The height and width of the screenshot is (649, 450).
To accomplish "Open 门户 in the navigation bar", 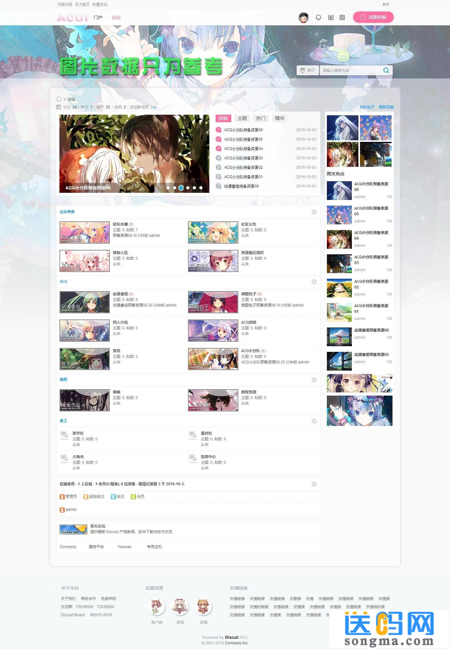I will pos(98,17).
